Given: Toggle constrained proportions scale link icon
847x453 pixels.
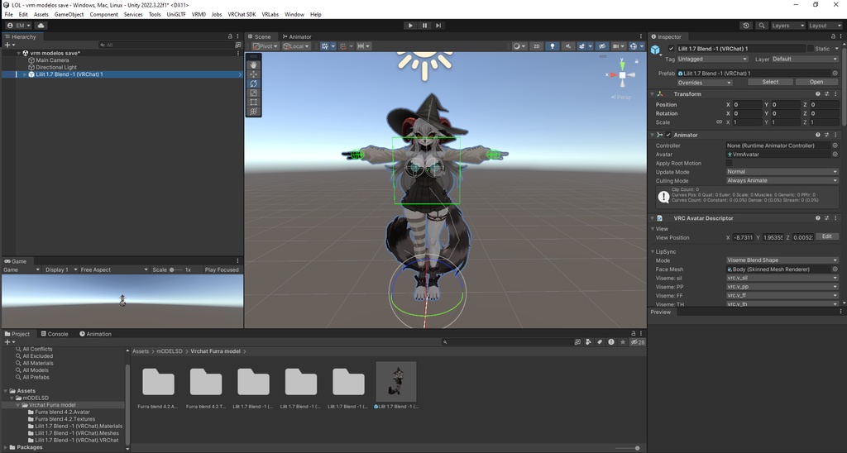Looking at the screenshot, I should coord(719,122).
